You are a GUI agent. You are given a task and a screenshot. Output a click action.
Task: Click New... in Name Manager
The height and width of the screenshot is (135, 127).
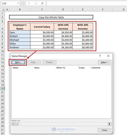click(x=18, y=62)
